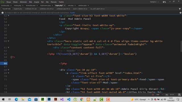Open the Yardım menu
This screenshot has width=182, height=102.
[x=61, y=2]
